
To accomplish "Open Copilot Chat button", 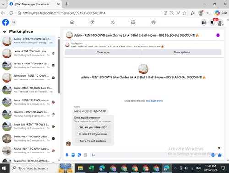I will (221, 13).
